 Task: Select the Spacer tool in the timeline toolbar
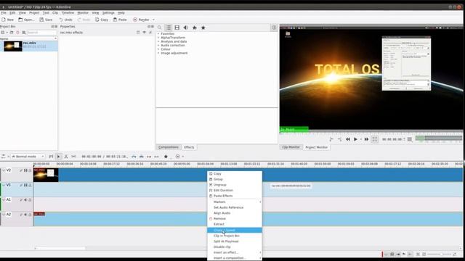(73, 157)
